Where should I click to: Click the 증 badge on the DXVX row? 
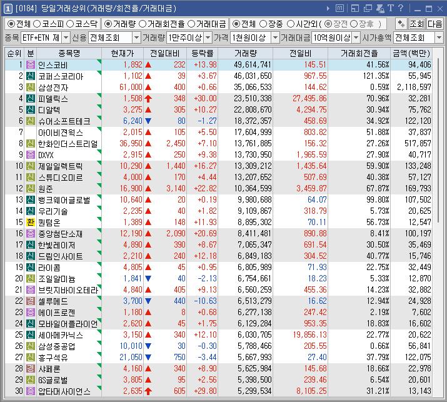pyautogui.click(x=31, y=155)
